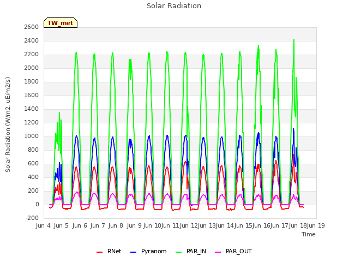Click the red RNet legend swatch

coord(99,252)
